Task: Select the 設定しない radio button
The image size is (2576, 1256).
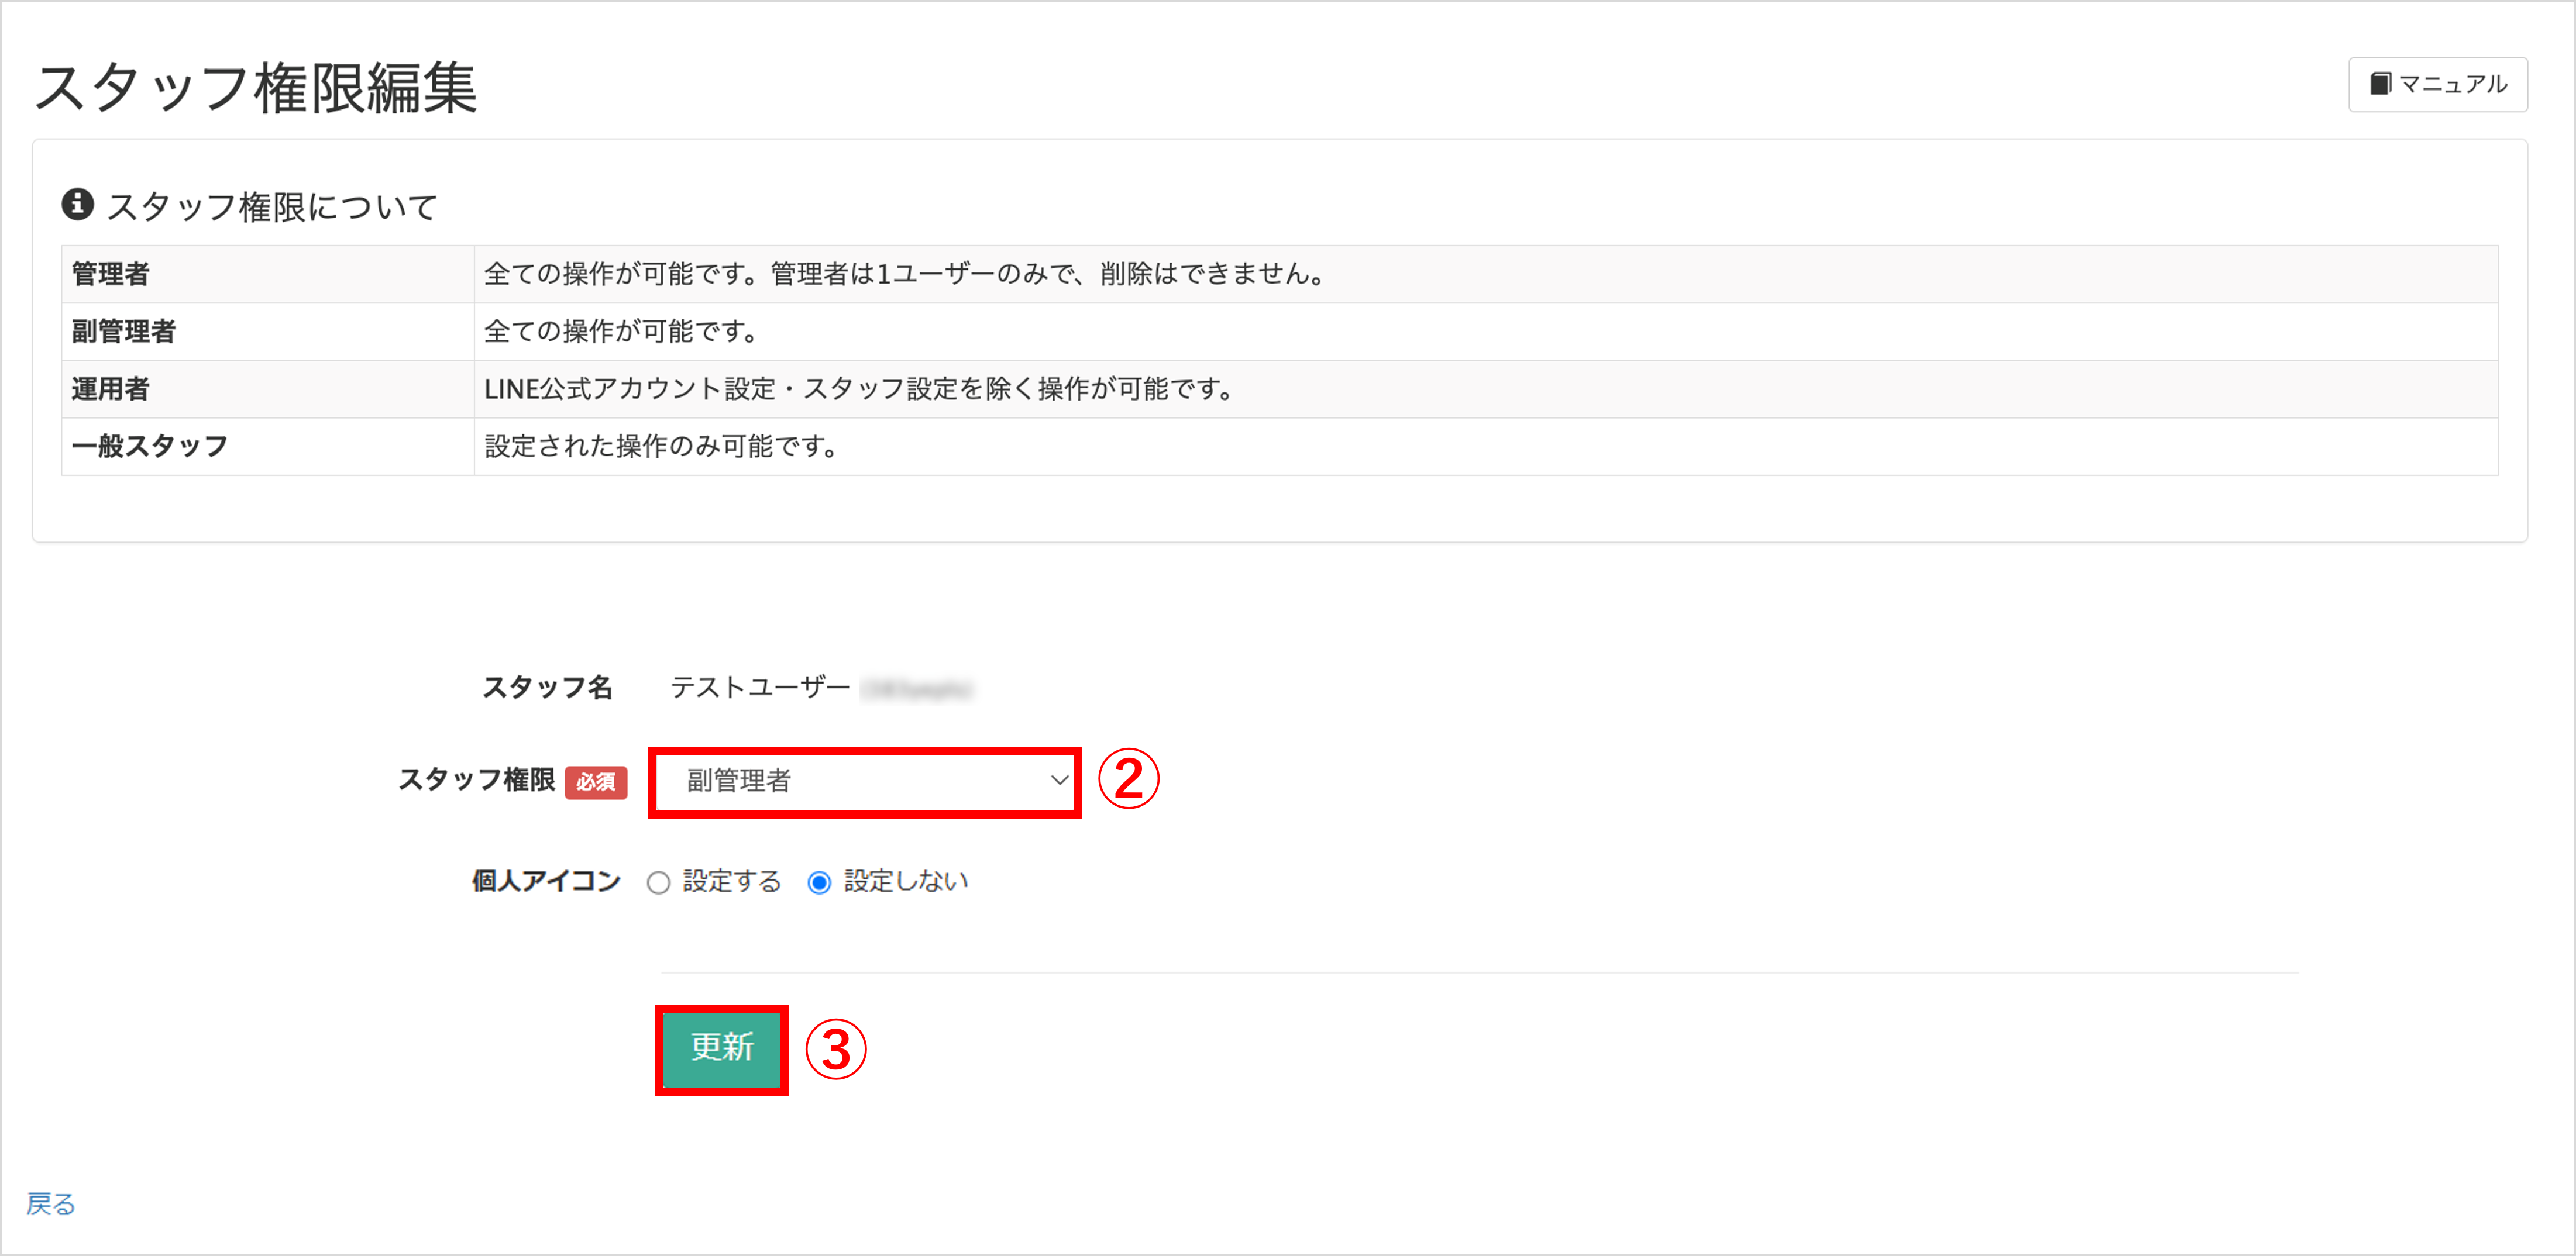Action: (x=819, y=882)
